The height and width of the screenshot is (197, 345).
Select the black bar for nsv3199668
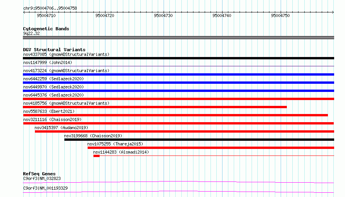199,140
